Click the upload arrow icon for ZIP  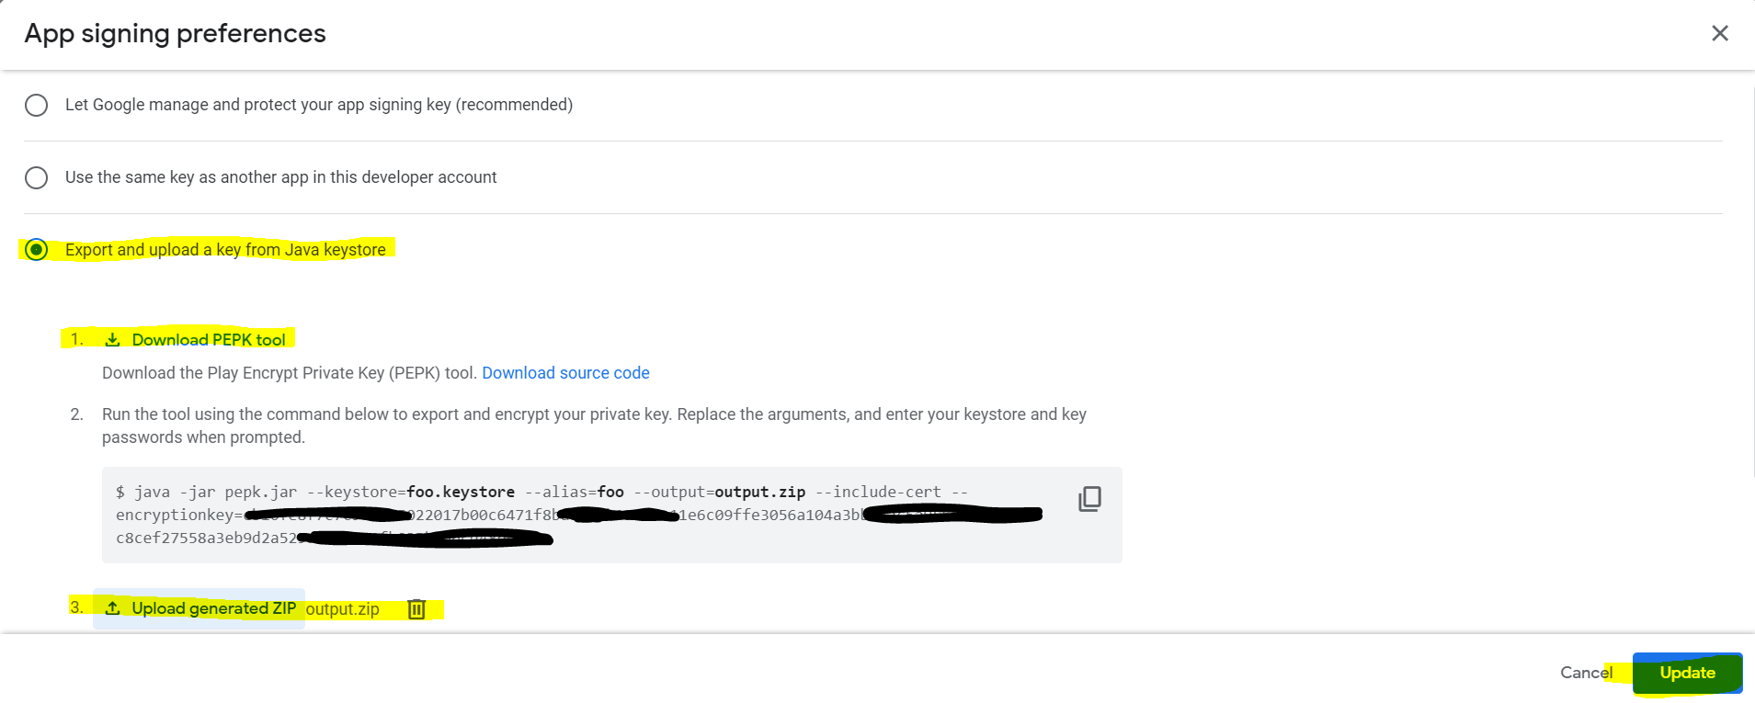[112, 608]
